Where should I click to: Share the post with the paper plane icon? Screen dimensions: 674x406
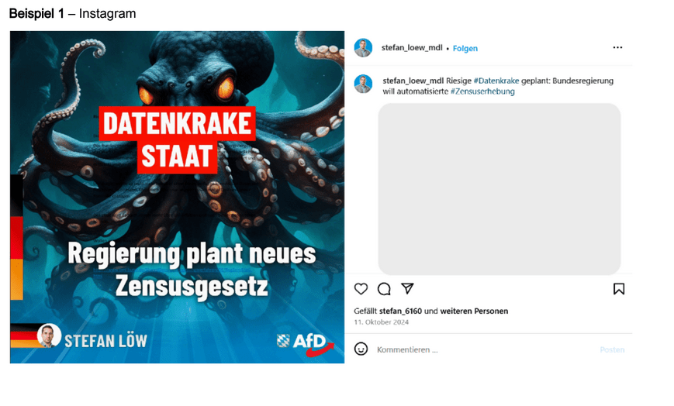click(x=407, y=288)
